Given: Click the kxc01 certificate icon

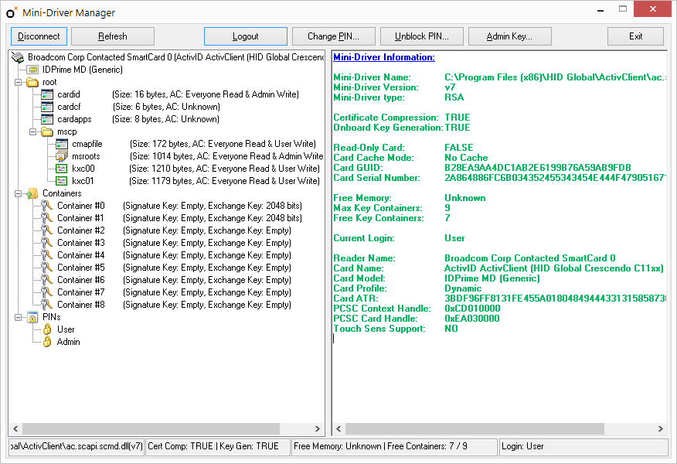Looking at the screenshot, I should pos(62,181).
